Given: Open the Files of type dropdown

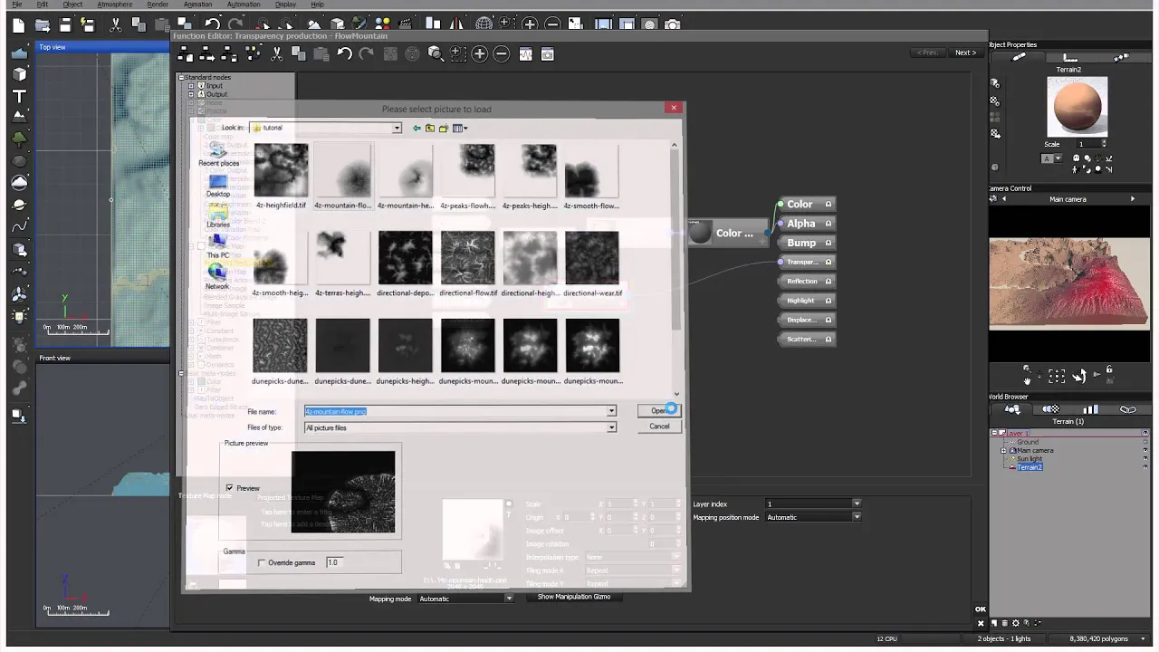Looking at the screenshot, I should (611, 427).
